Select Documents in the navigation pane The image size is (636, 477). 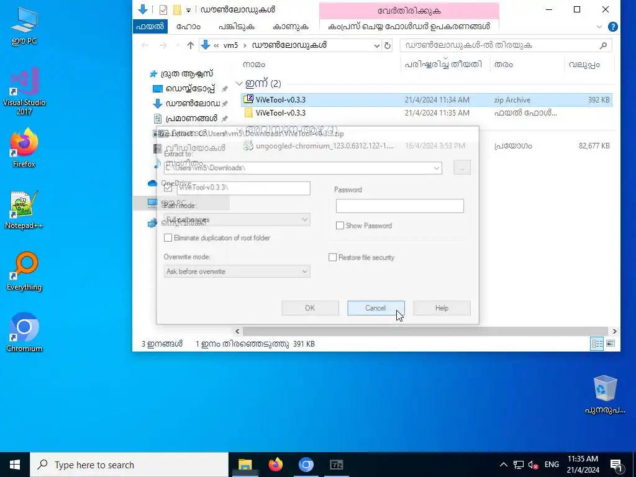(190, 119)
